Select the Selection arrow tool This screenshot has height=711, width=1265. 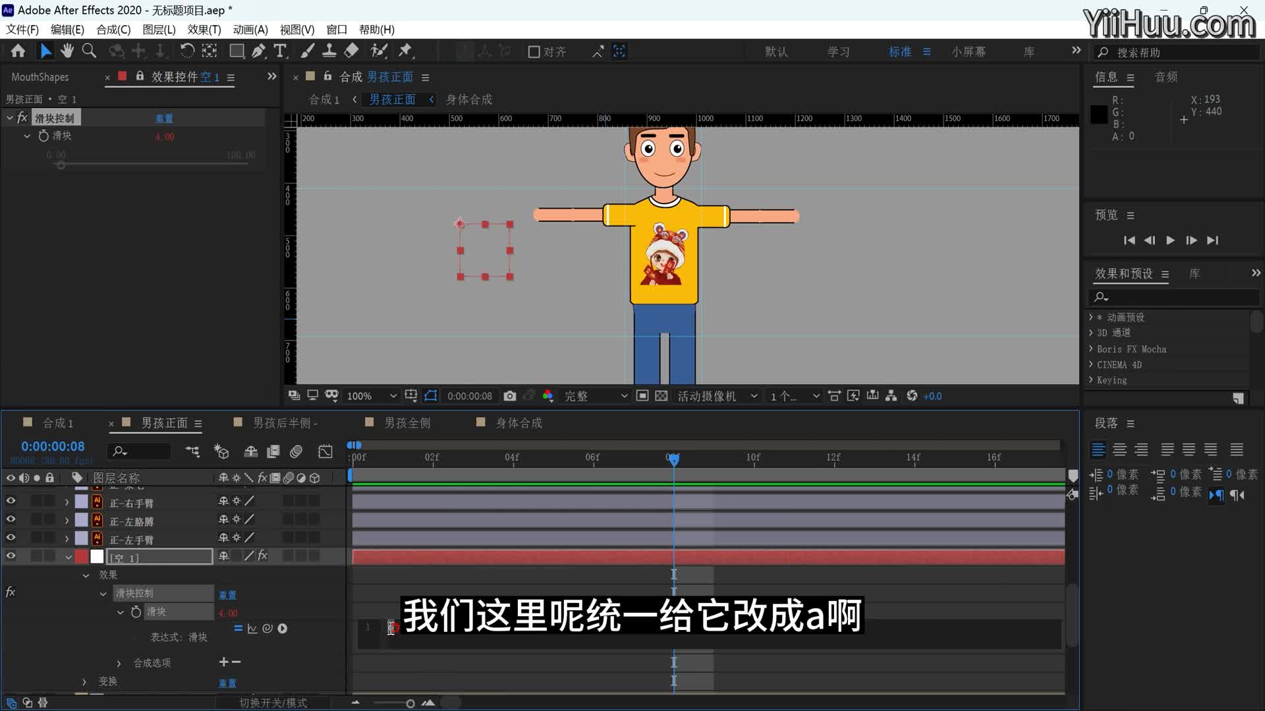coord(45,51)
